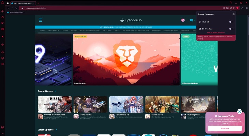Viewport: 249px width, 136px height.
Task: Open Twitch panel in sidebar
Action: click(2, 23)
